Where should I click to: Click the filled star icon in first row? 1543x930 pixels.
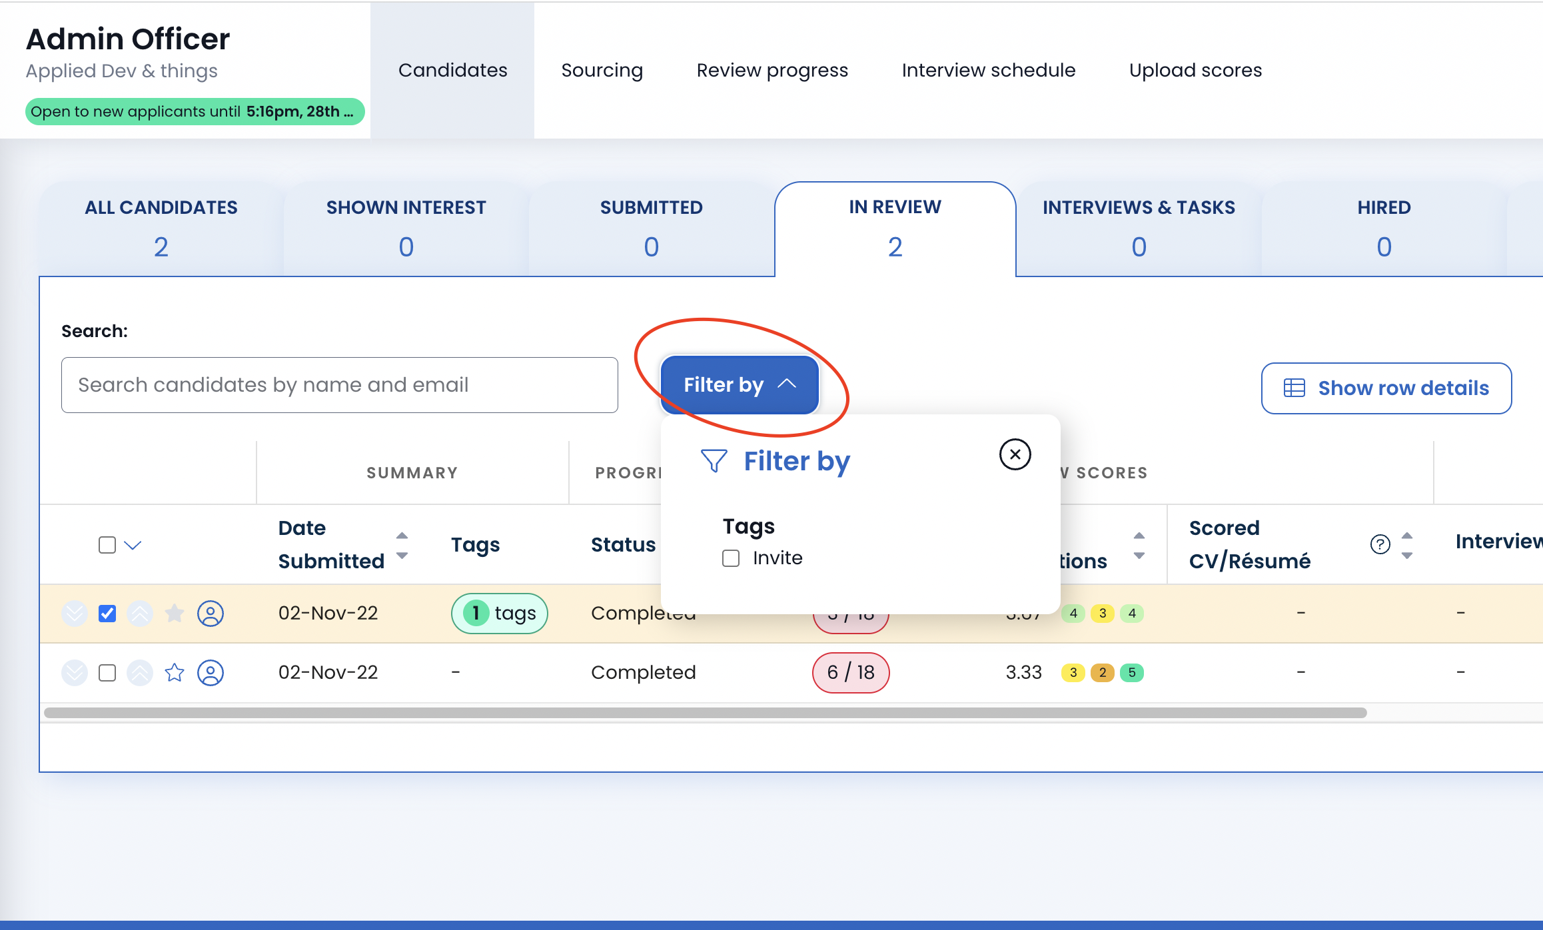coord(175,613)
